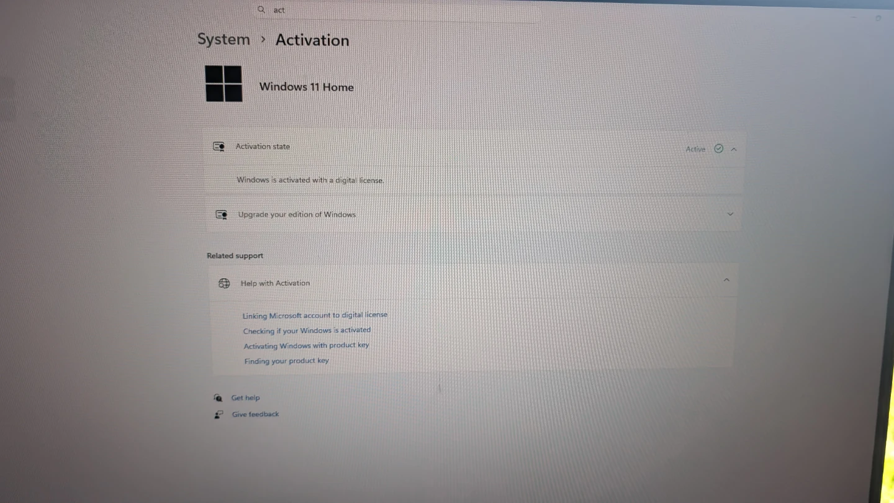The image size is (894, 503).
Task: Open 'Finding your product key' link
Action: tap(286, 361)
